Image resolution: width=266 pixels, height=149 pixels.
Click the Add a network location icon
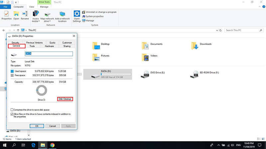click(x=63, y=16)
